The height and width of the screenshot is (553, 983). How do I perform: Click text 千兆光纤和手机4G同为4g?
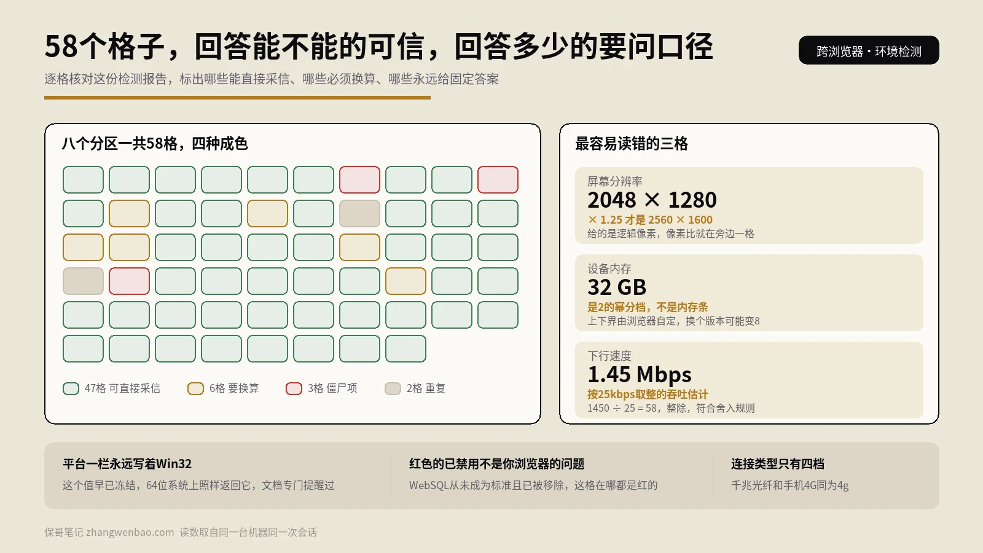[x=790, y=485]
